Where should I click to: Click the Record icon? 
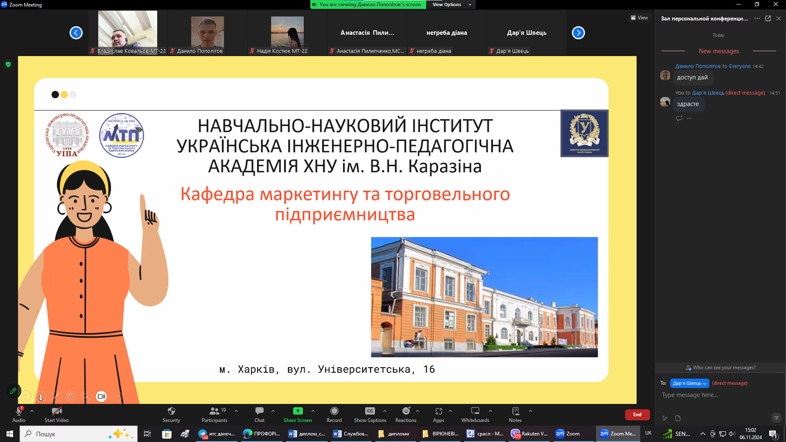(334, 414)
